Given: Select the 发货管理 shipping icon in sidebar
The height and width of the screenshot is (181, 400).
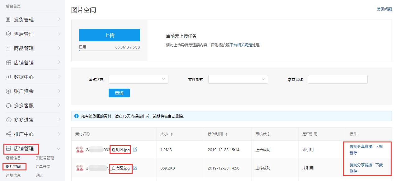Looking at the screenshot, I should coord(8,19).
